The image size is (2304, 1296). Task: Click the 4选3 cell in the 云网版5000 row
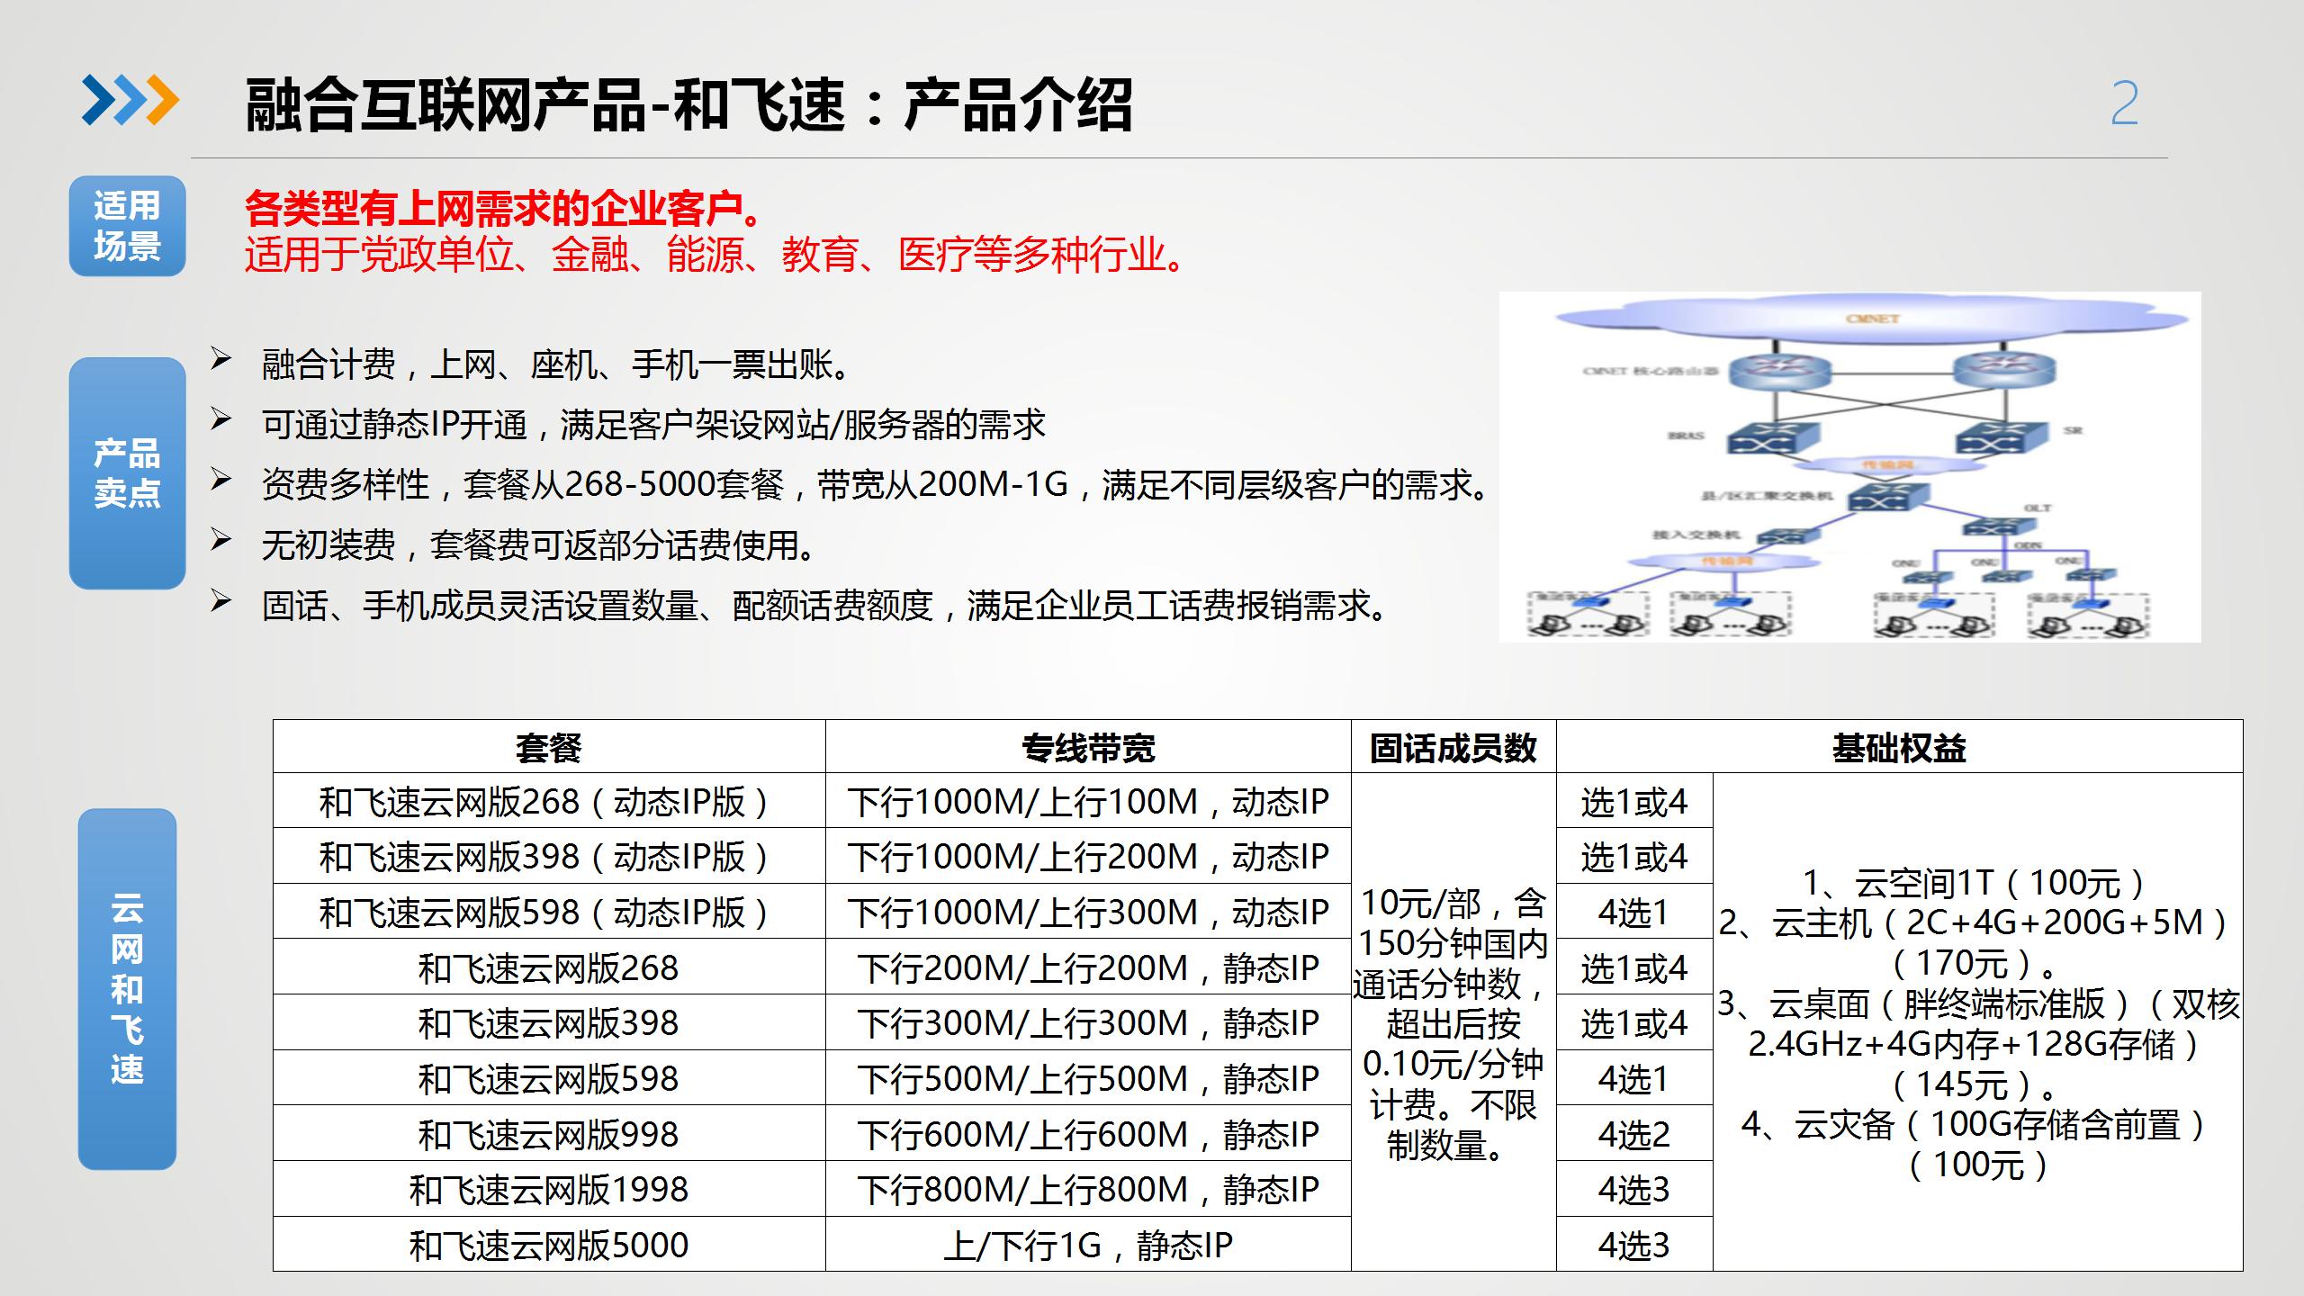(x=1634, y=1245)
